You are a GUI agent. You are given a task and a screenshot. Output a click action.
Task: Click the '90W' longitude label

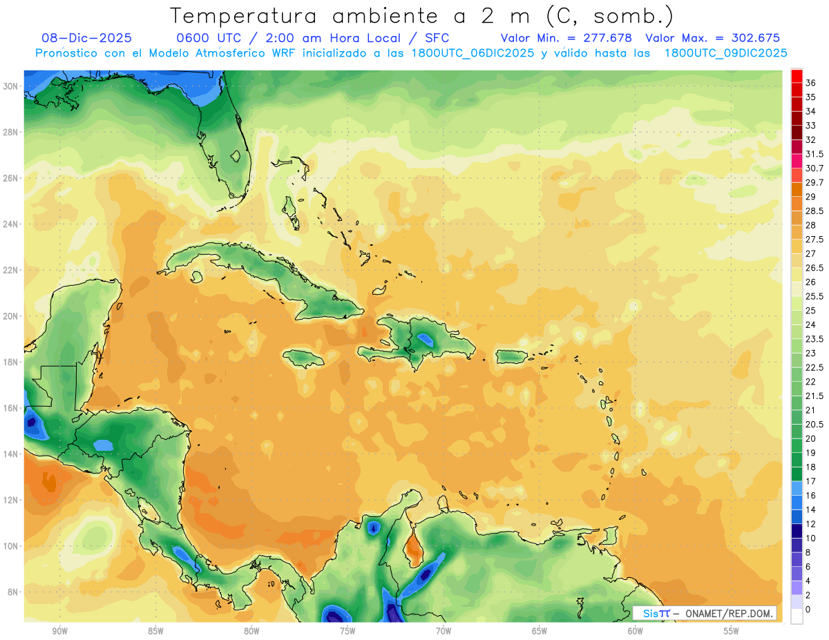59,632
